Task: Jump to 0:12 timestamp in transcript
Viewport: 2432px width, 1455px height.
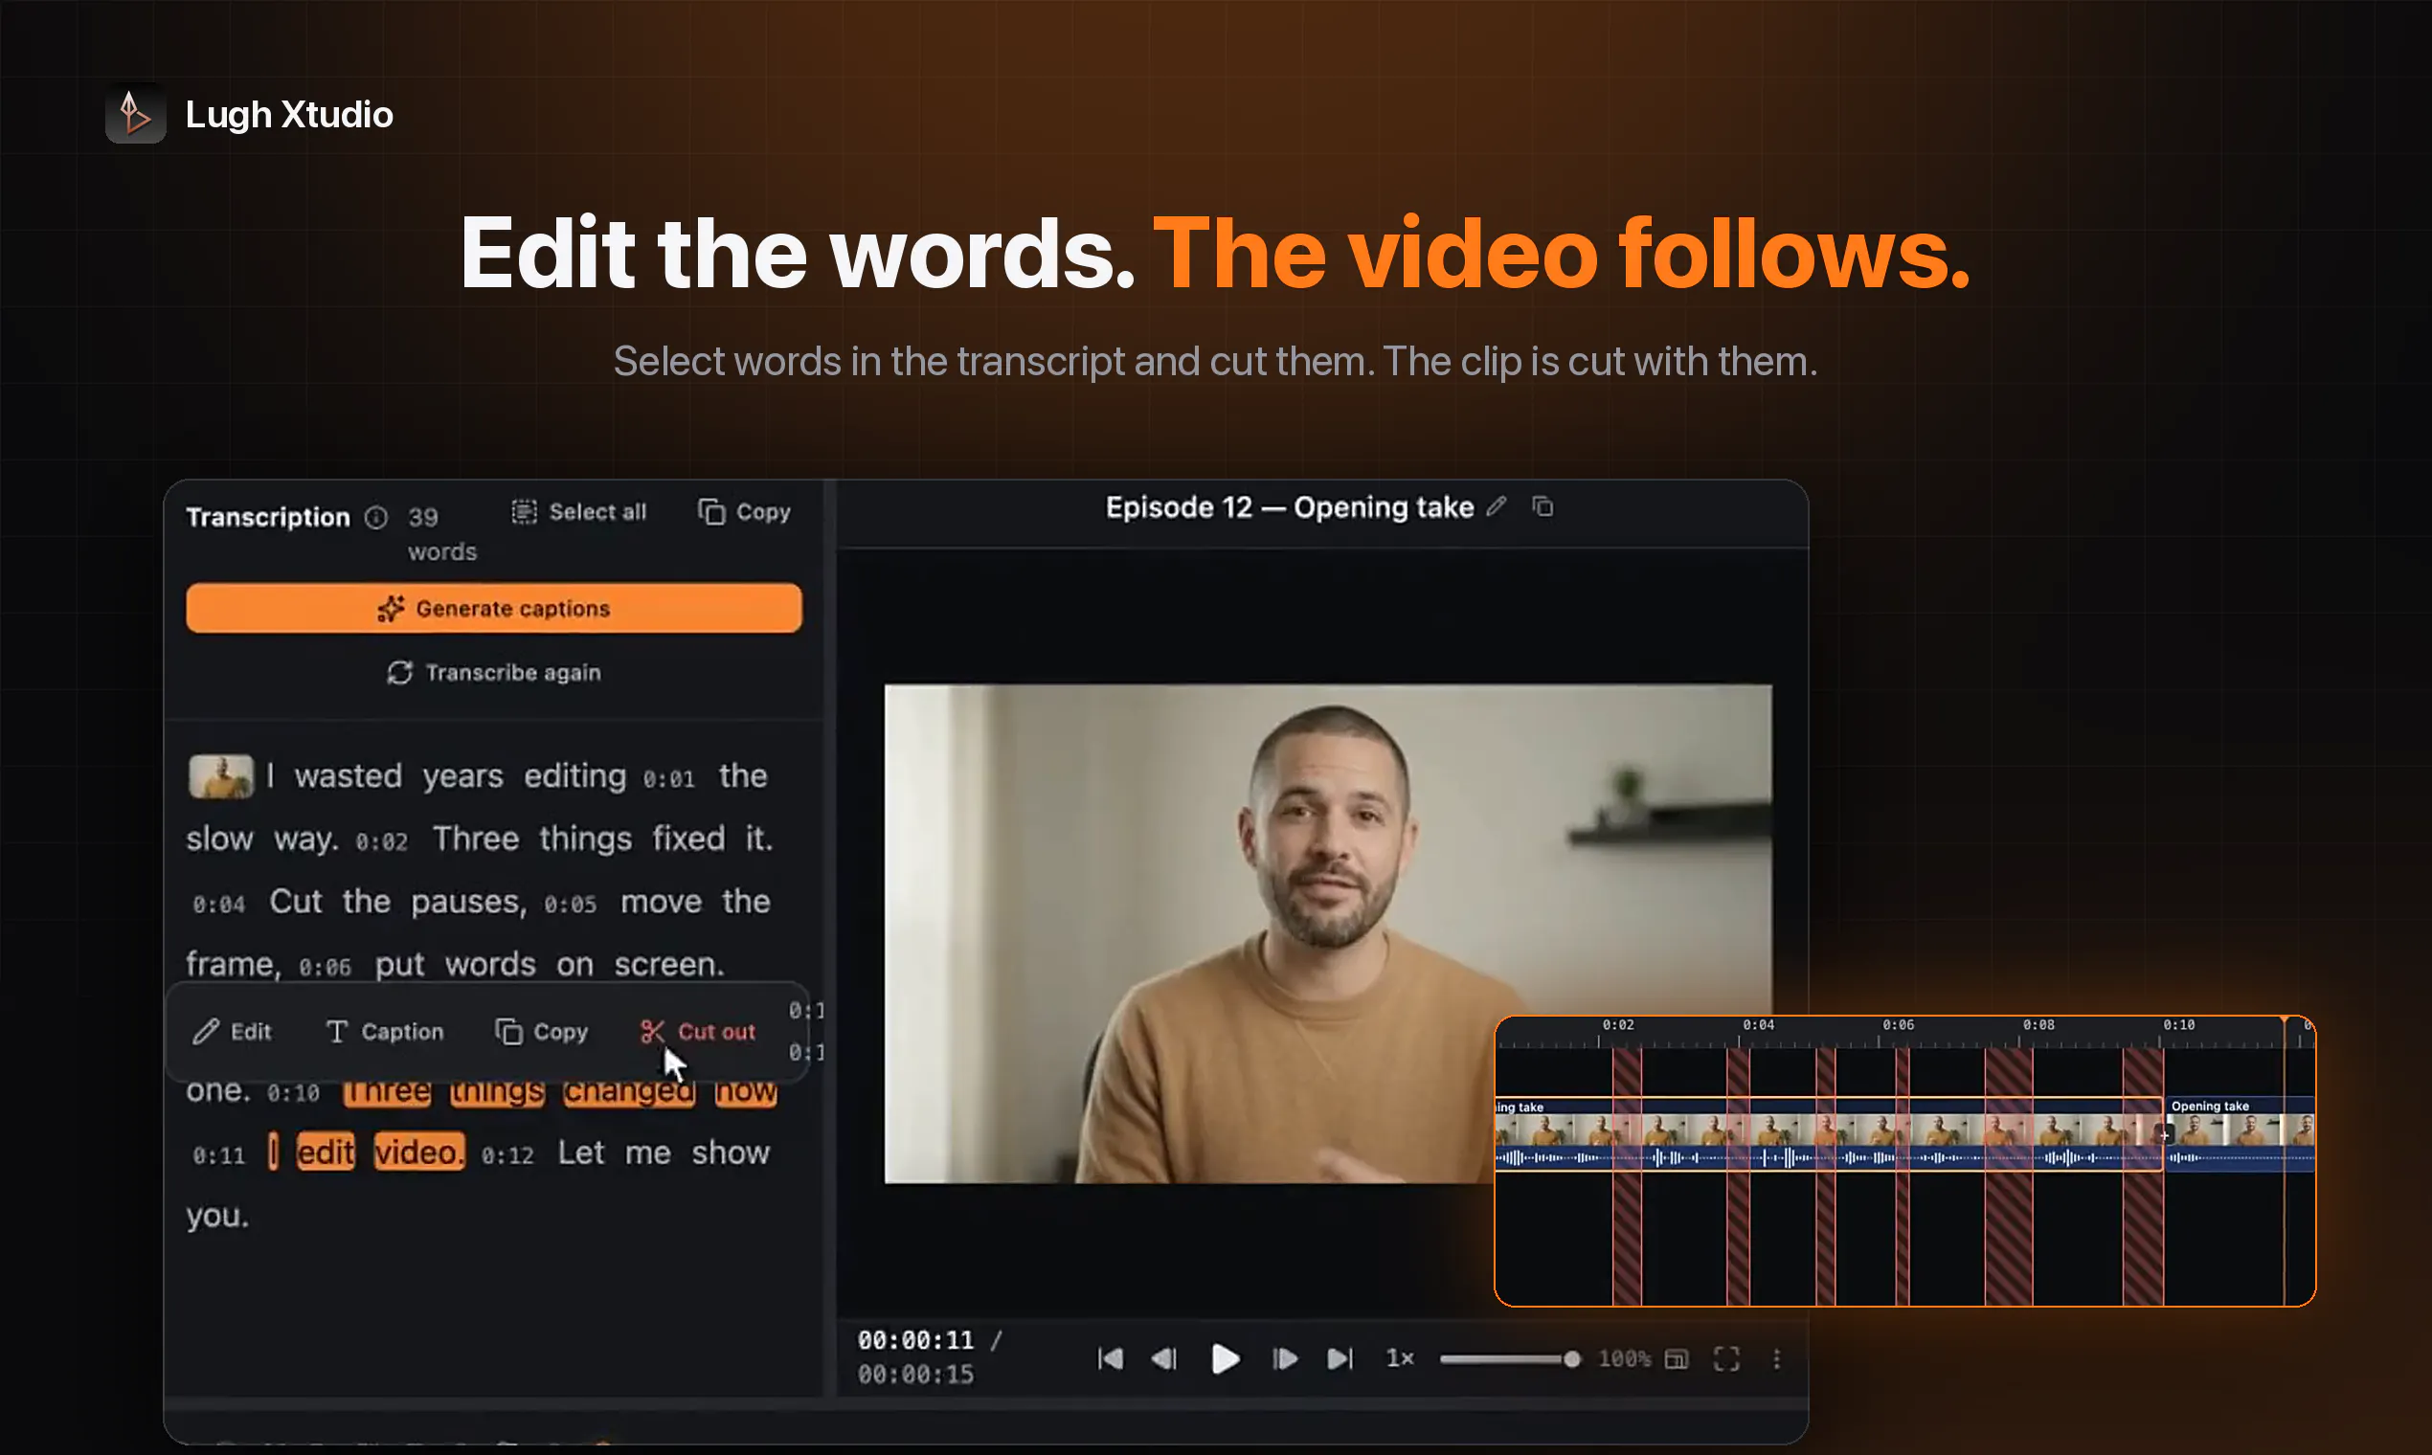Action: 508,1157
